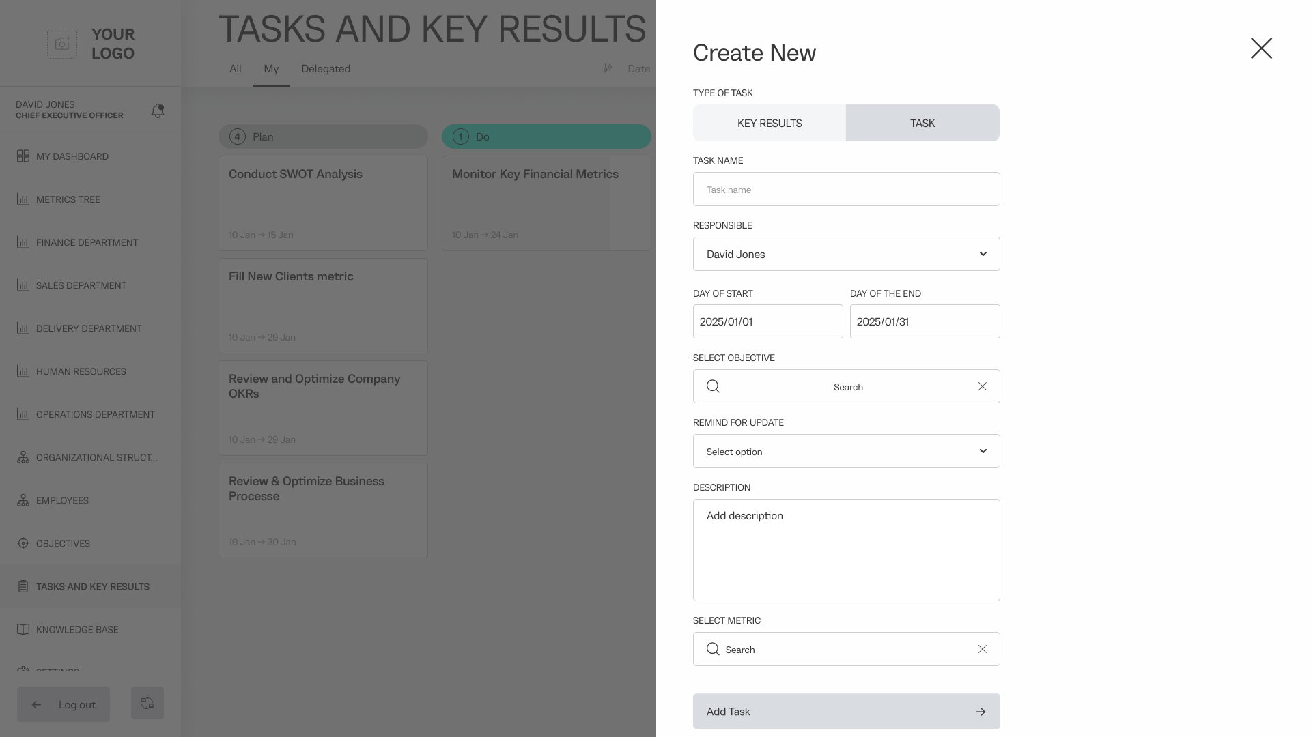Screen dimensions: 1311x737
Task: Click the swap icon beside Log out
Action: pos(147,703)
